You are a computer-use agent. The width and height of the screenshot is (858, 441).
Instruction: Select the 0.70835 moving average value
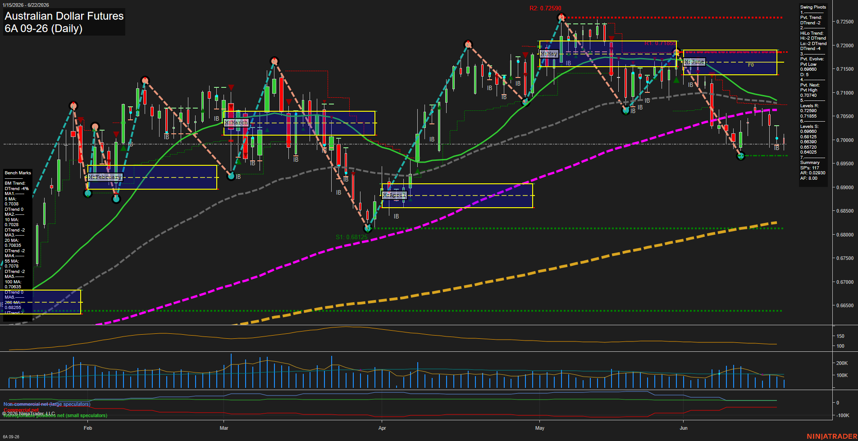pos(13,246)
